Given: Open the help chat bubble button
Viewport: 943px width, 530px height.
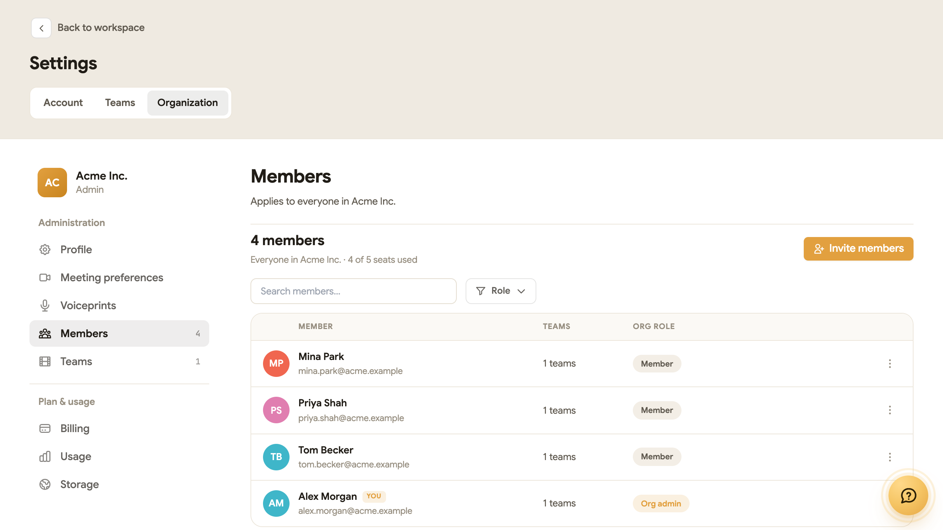Looking at the screenshot, I should pyautogui.click(x=908, y=495).
